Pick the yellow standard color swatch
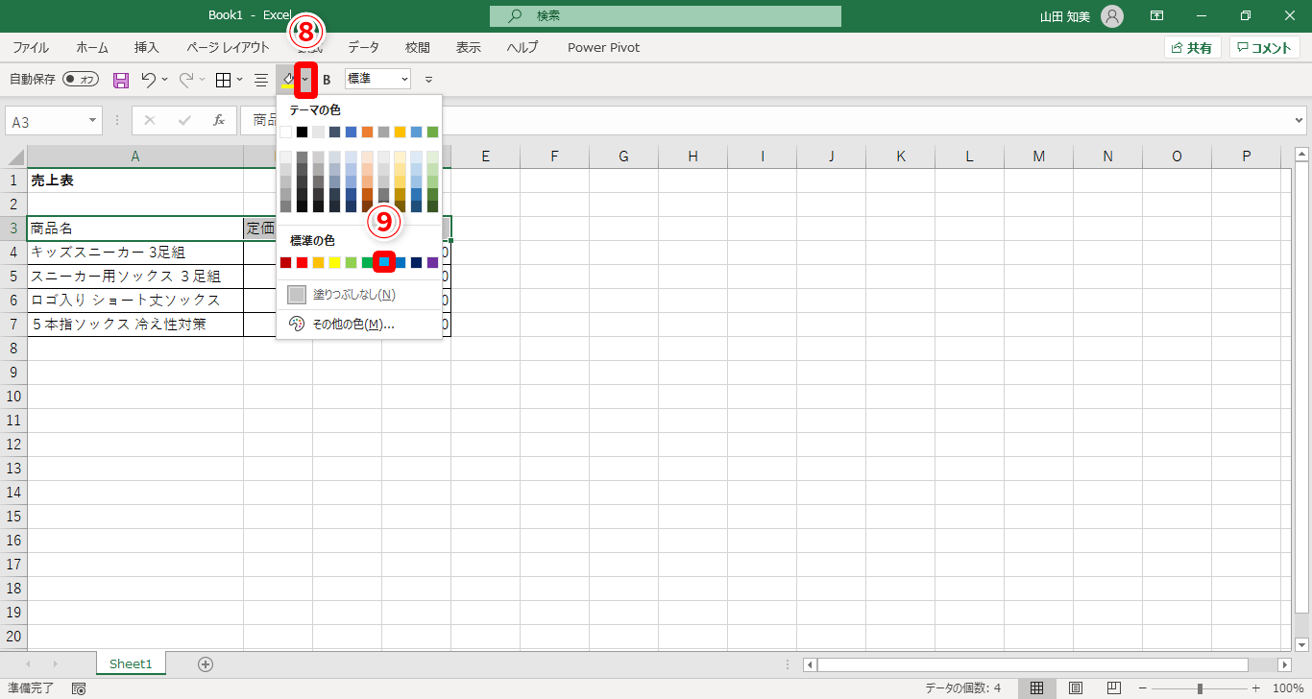Image resolution: width=1312 pixels, height=699 pixels. point(335,262)
